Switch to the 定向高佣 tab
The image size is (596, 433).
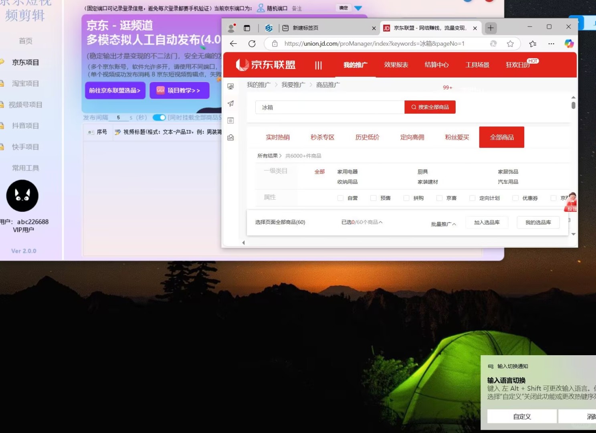[412, 137]
